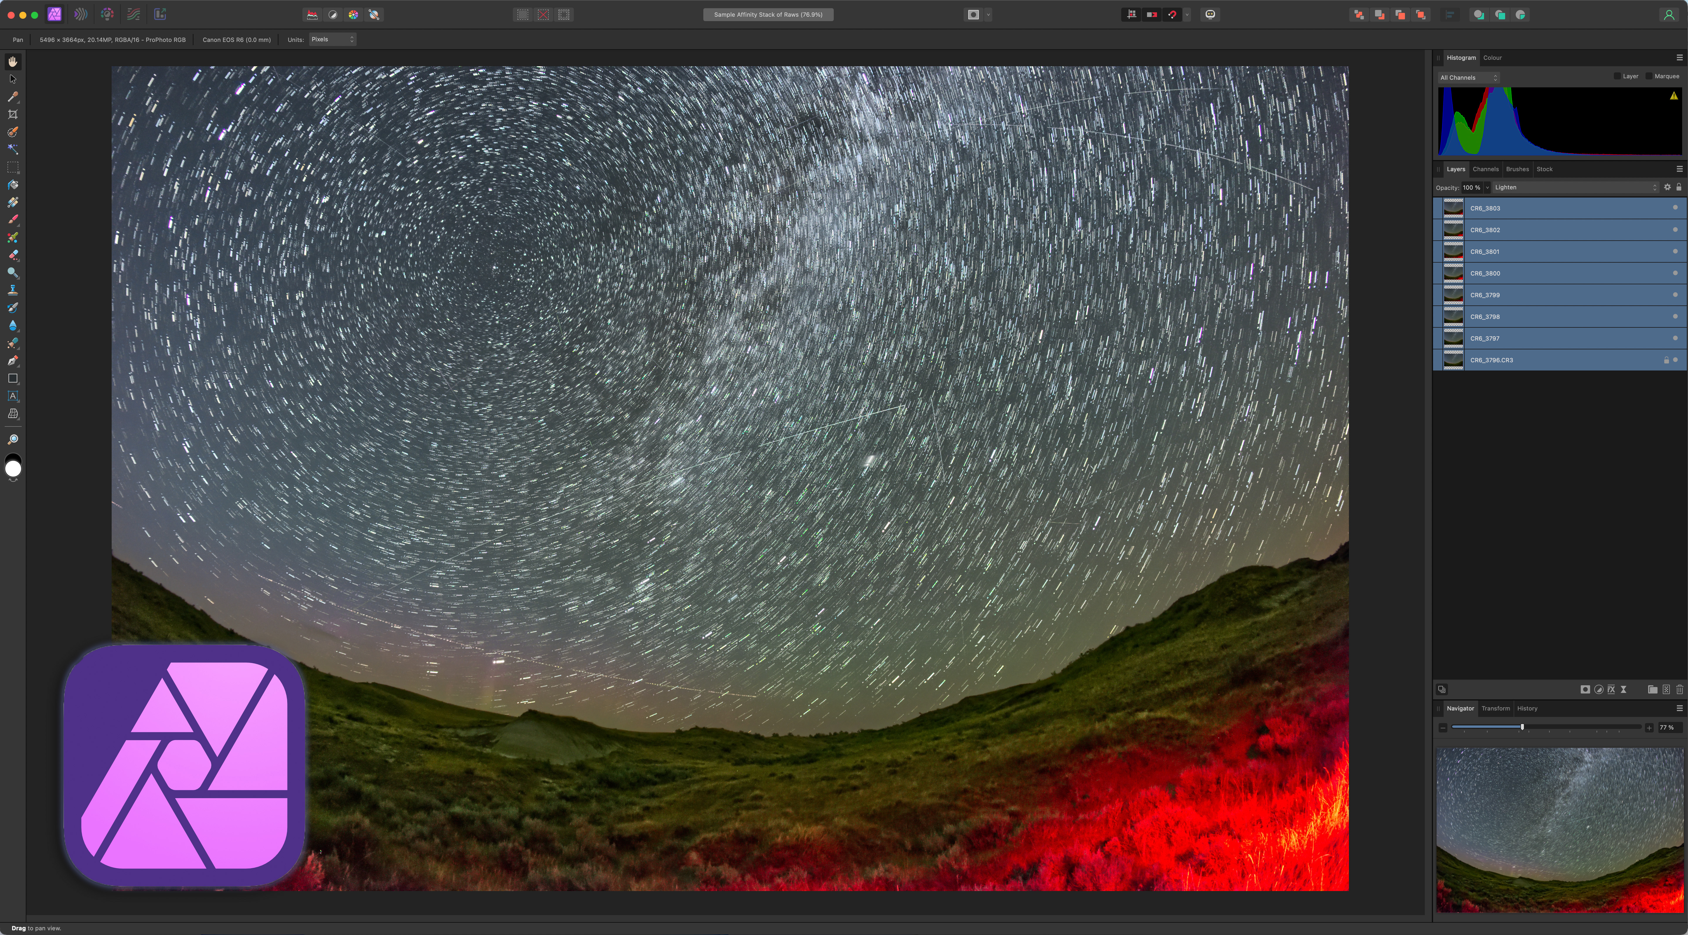
Task: Click the delete layer trash icon
Action: click(x=1680, y=689)
